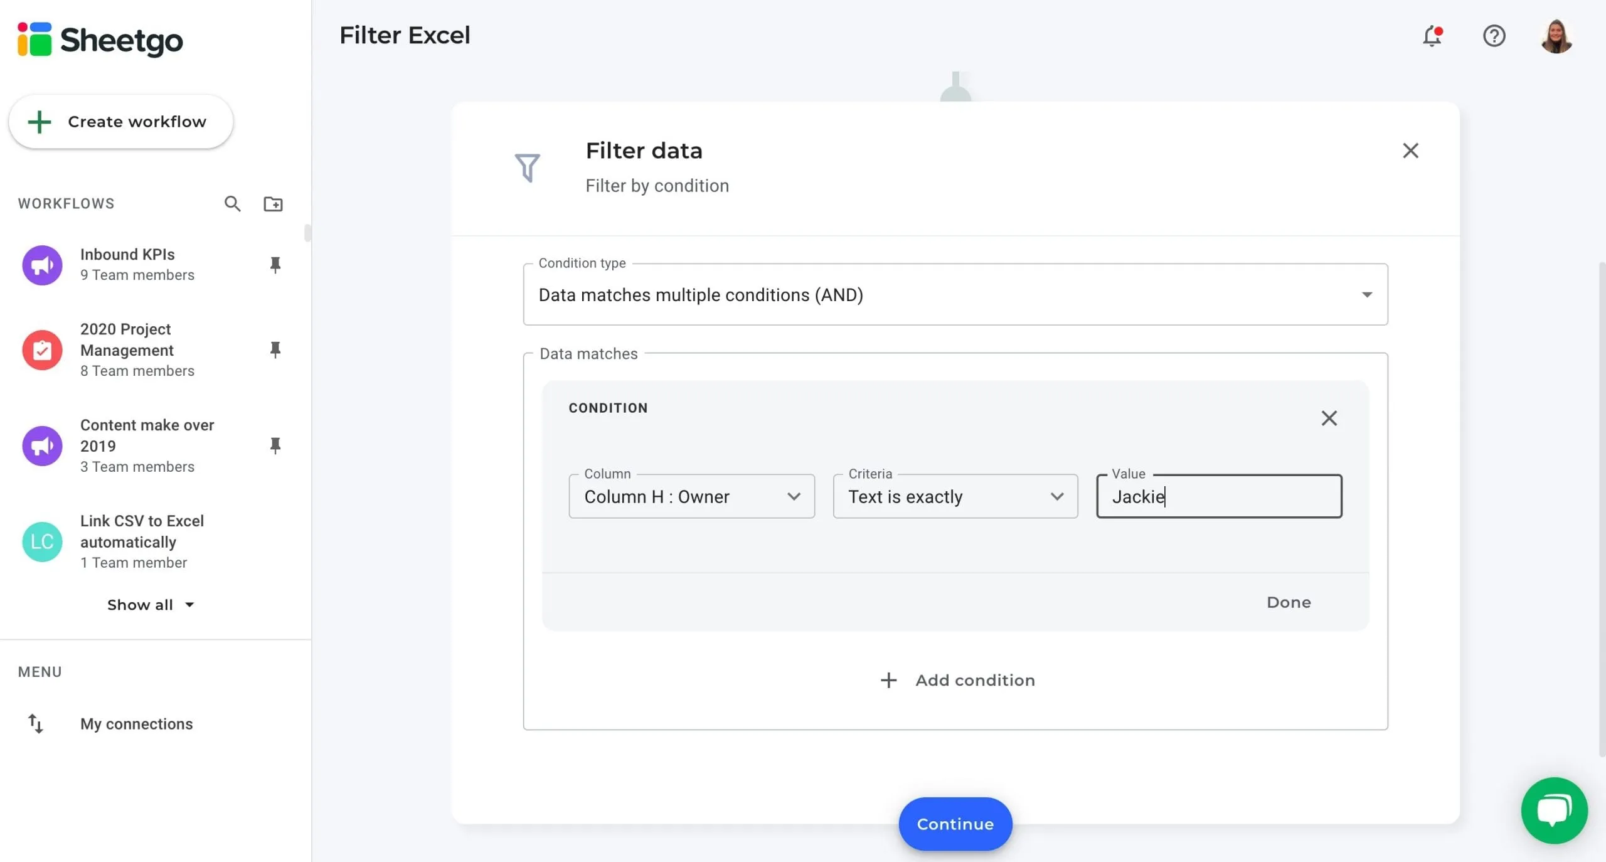The height and width of the screenshot is (862, 1606).
Task: Expand the Show all workflows list
Action: [151, 605]
